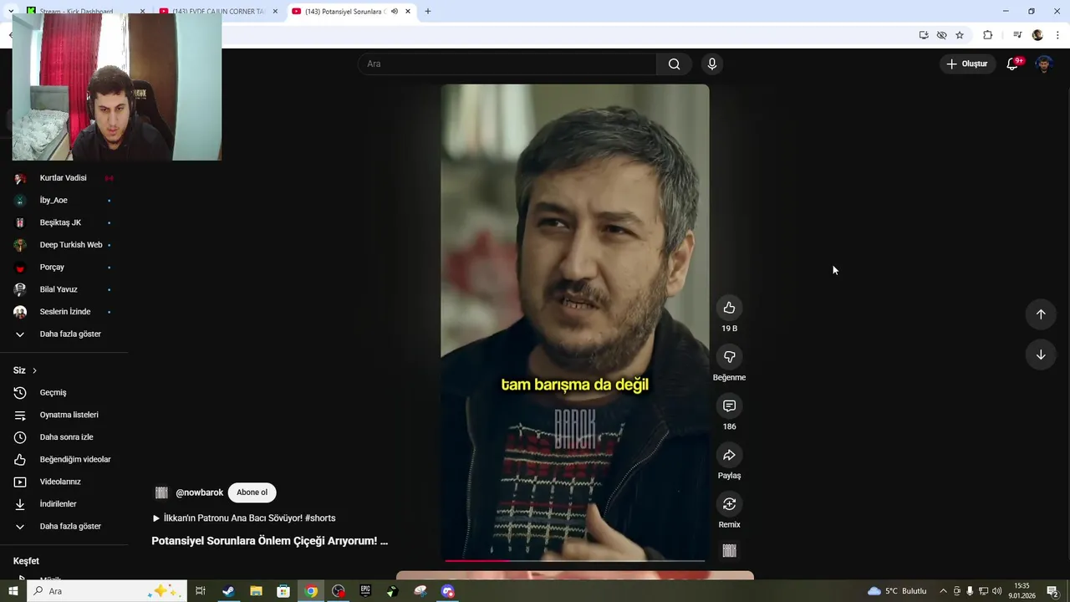Screen dimensions: 1070x602
Task: Dislike the Short using thumbs-down icon
Action: point(729,357)
